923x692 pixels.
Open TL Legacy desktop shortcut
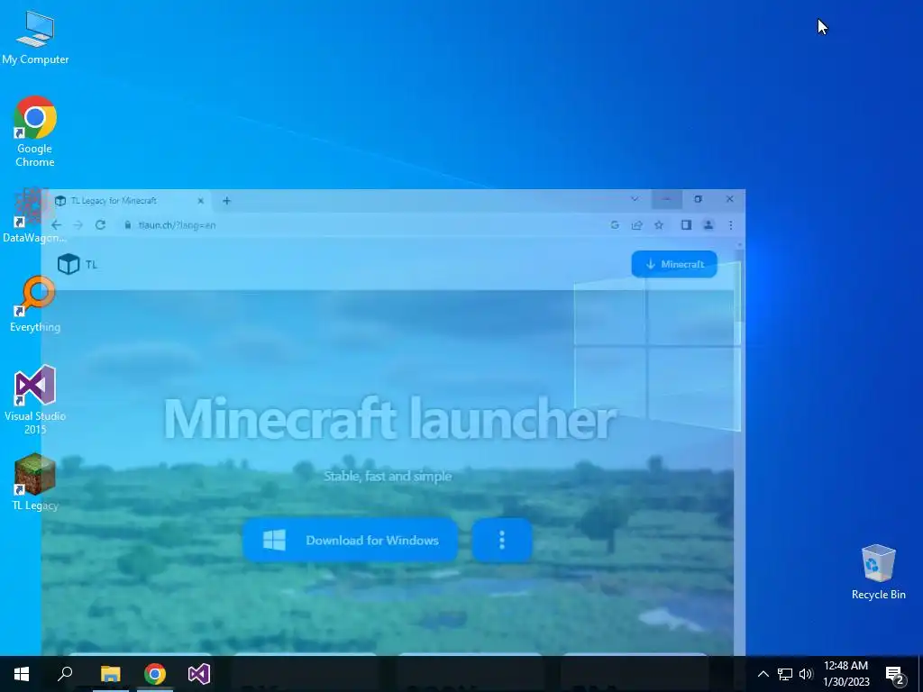tap(35, 482)
